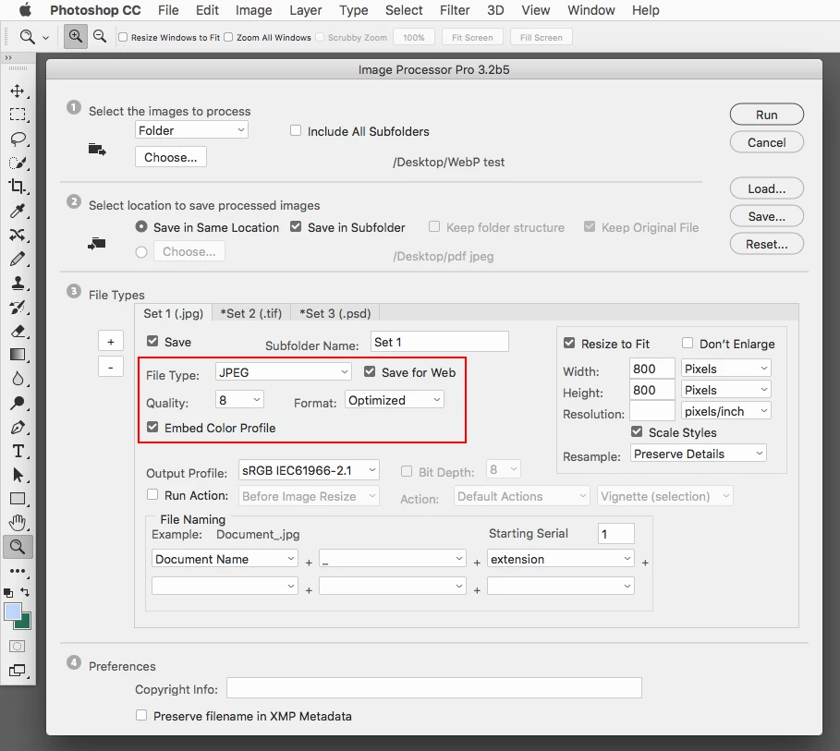Toggle the Save checkbox in Set 1
This screenshot has width=840, height=751.
tap(152, 341)
